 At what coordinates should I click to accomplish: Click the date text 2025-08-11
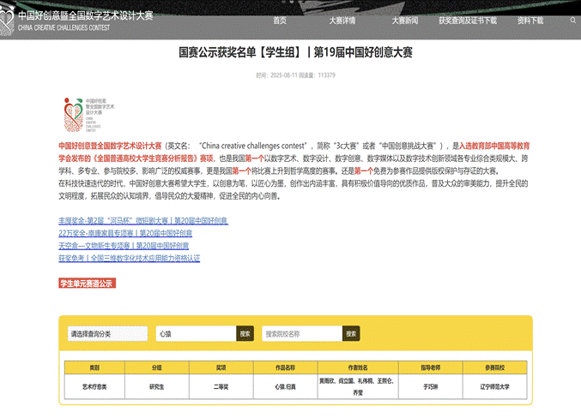pyautogui.click(x=284, y=75)
